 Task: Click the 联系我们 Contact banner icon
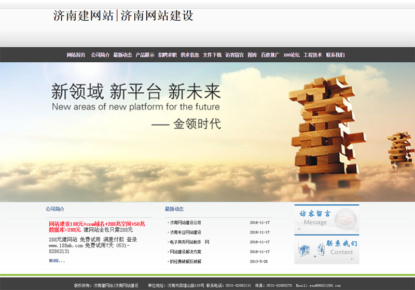[326, 250]
